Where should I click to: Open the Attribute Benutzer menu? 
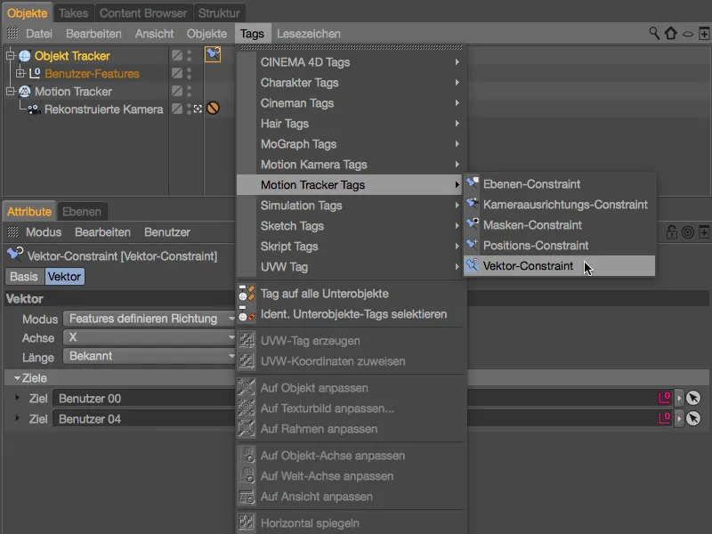(x=167, y=232)
